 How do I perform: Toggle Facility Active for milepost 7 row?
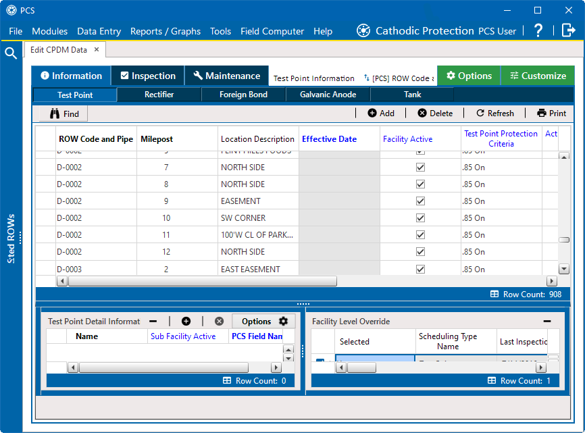pyautogui.click(x=420, y=168)
